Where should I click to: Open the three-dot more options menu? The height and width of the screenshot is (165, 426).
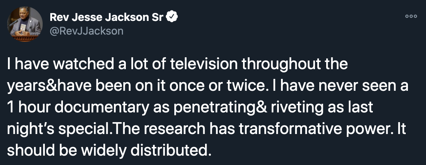click(x=411, y=16)
